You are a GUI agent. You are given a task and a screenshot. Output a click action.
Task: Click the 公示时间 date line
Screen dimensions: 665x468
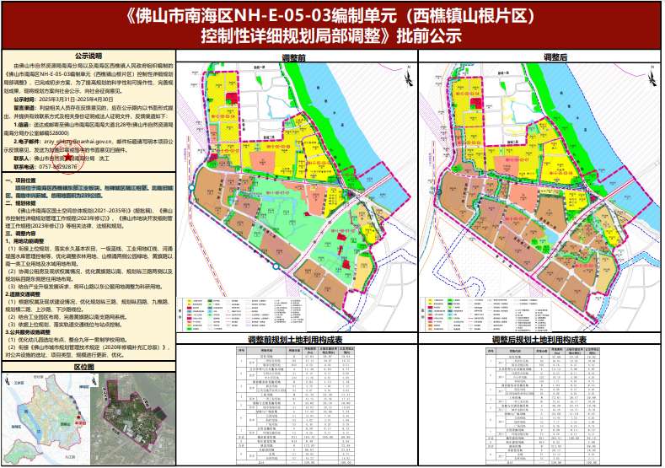pos(63,100)
